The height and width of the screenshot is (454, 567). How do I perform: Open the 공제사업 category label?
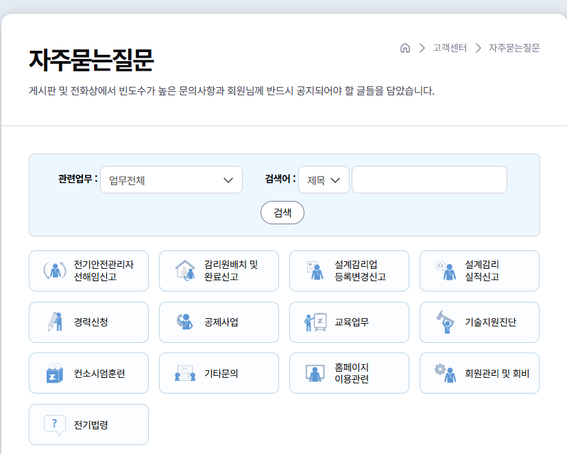pos(221,322)
